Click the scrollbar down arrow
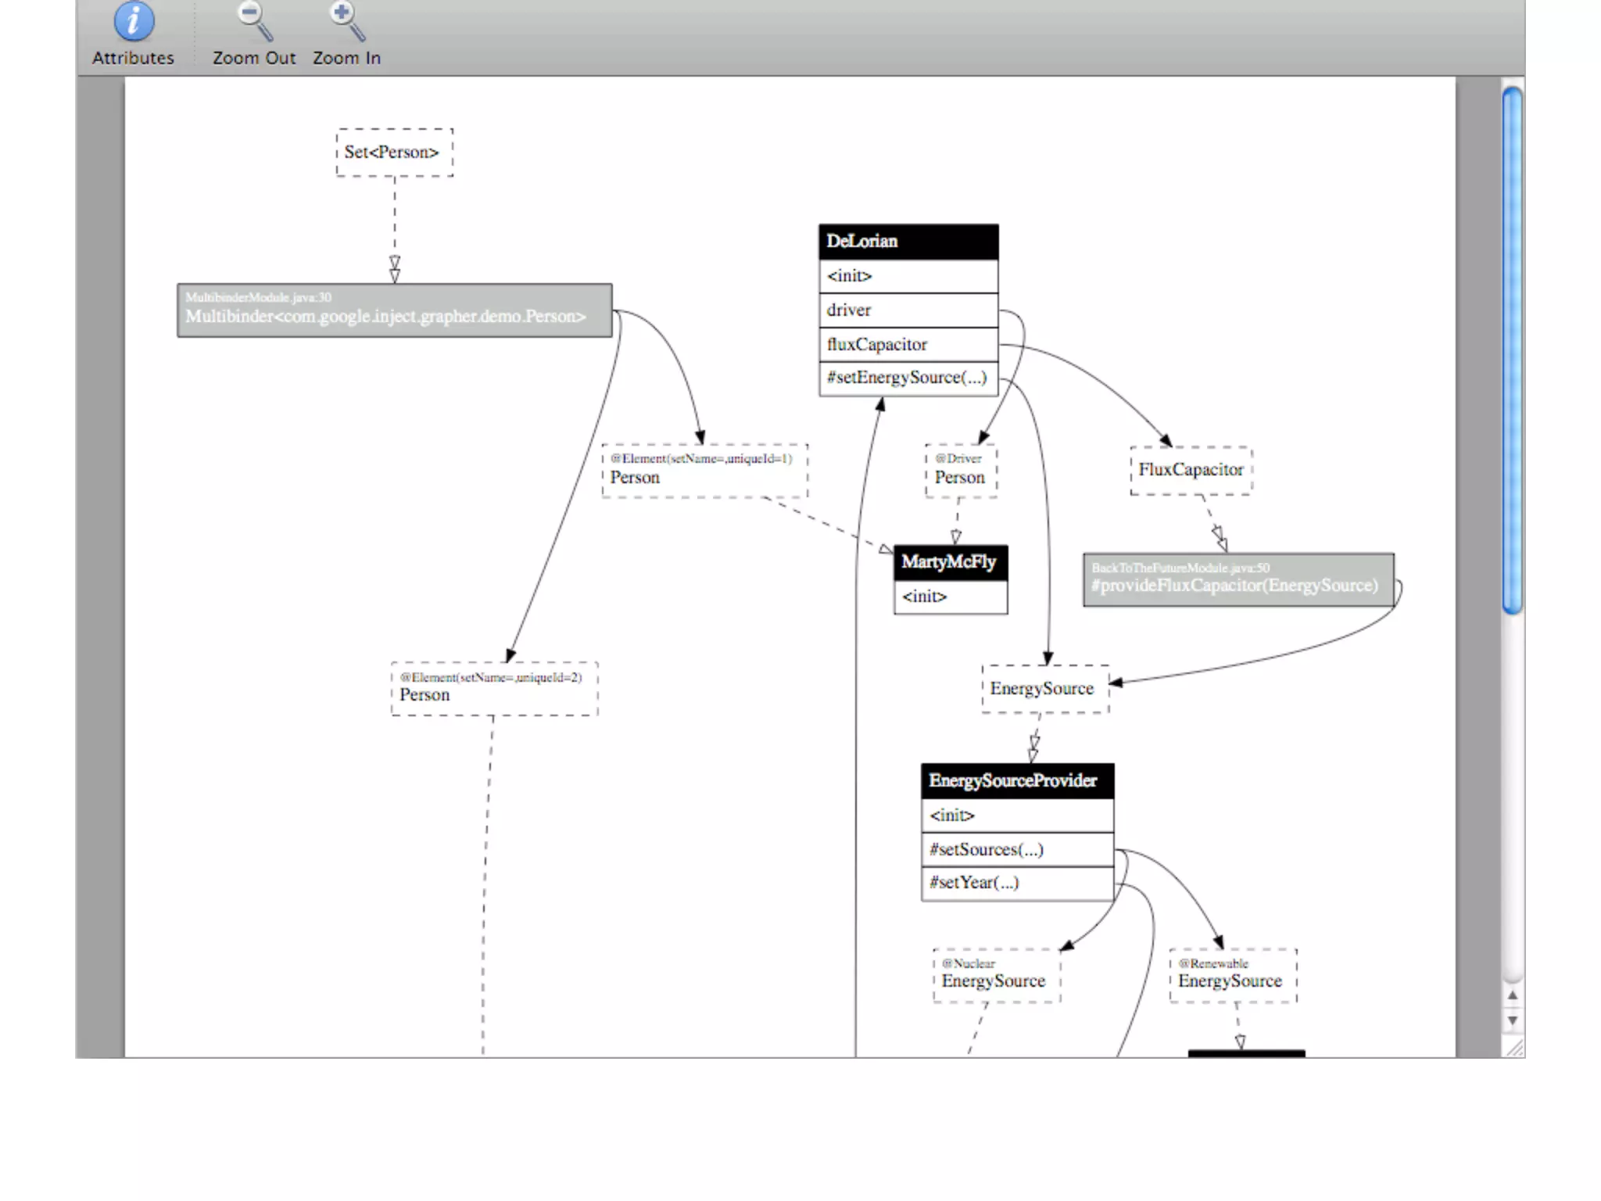1601x1201 pixels. (1513, 1020)
